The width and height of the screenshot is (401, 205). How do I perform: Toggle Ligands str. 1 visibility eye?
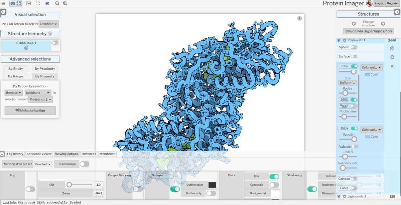pos(339,197)
